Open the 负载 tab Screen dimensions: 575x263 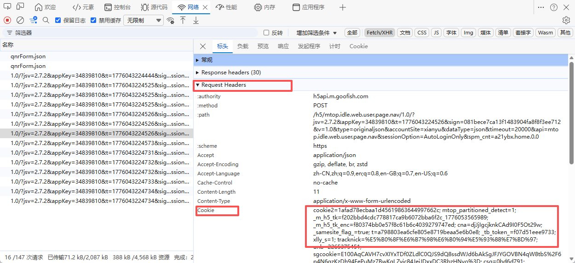[x=242, y=46]
